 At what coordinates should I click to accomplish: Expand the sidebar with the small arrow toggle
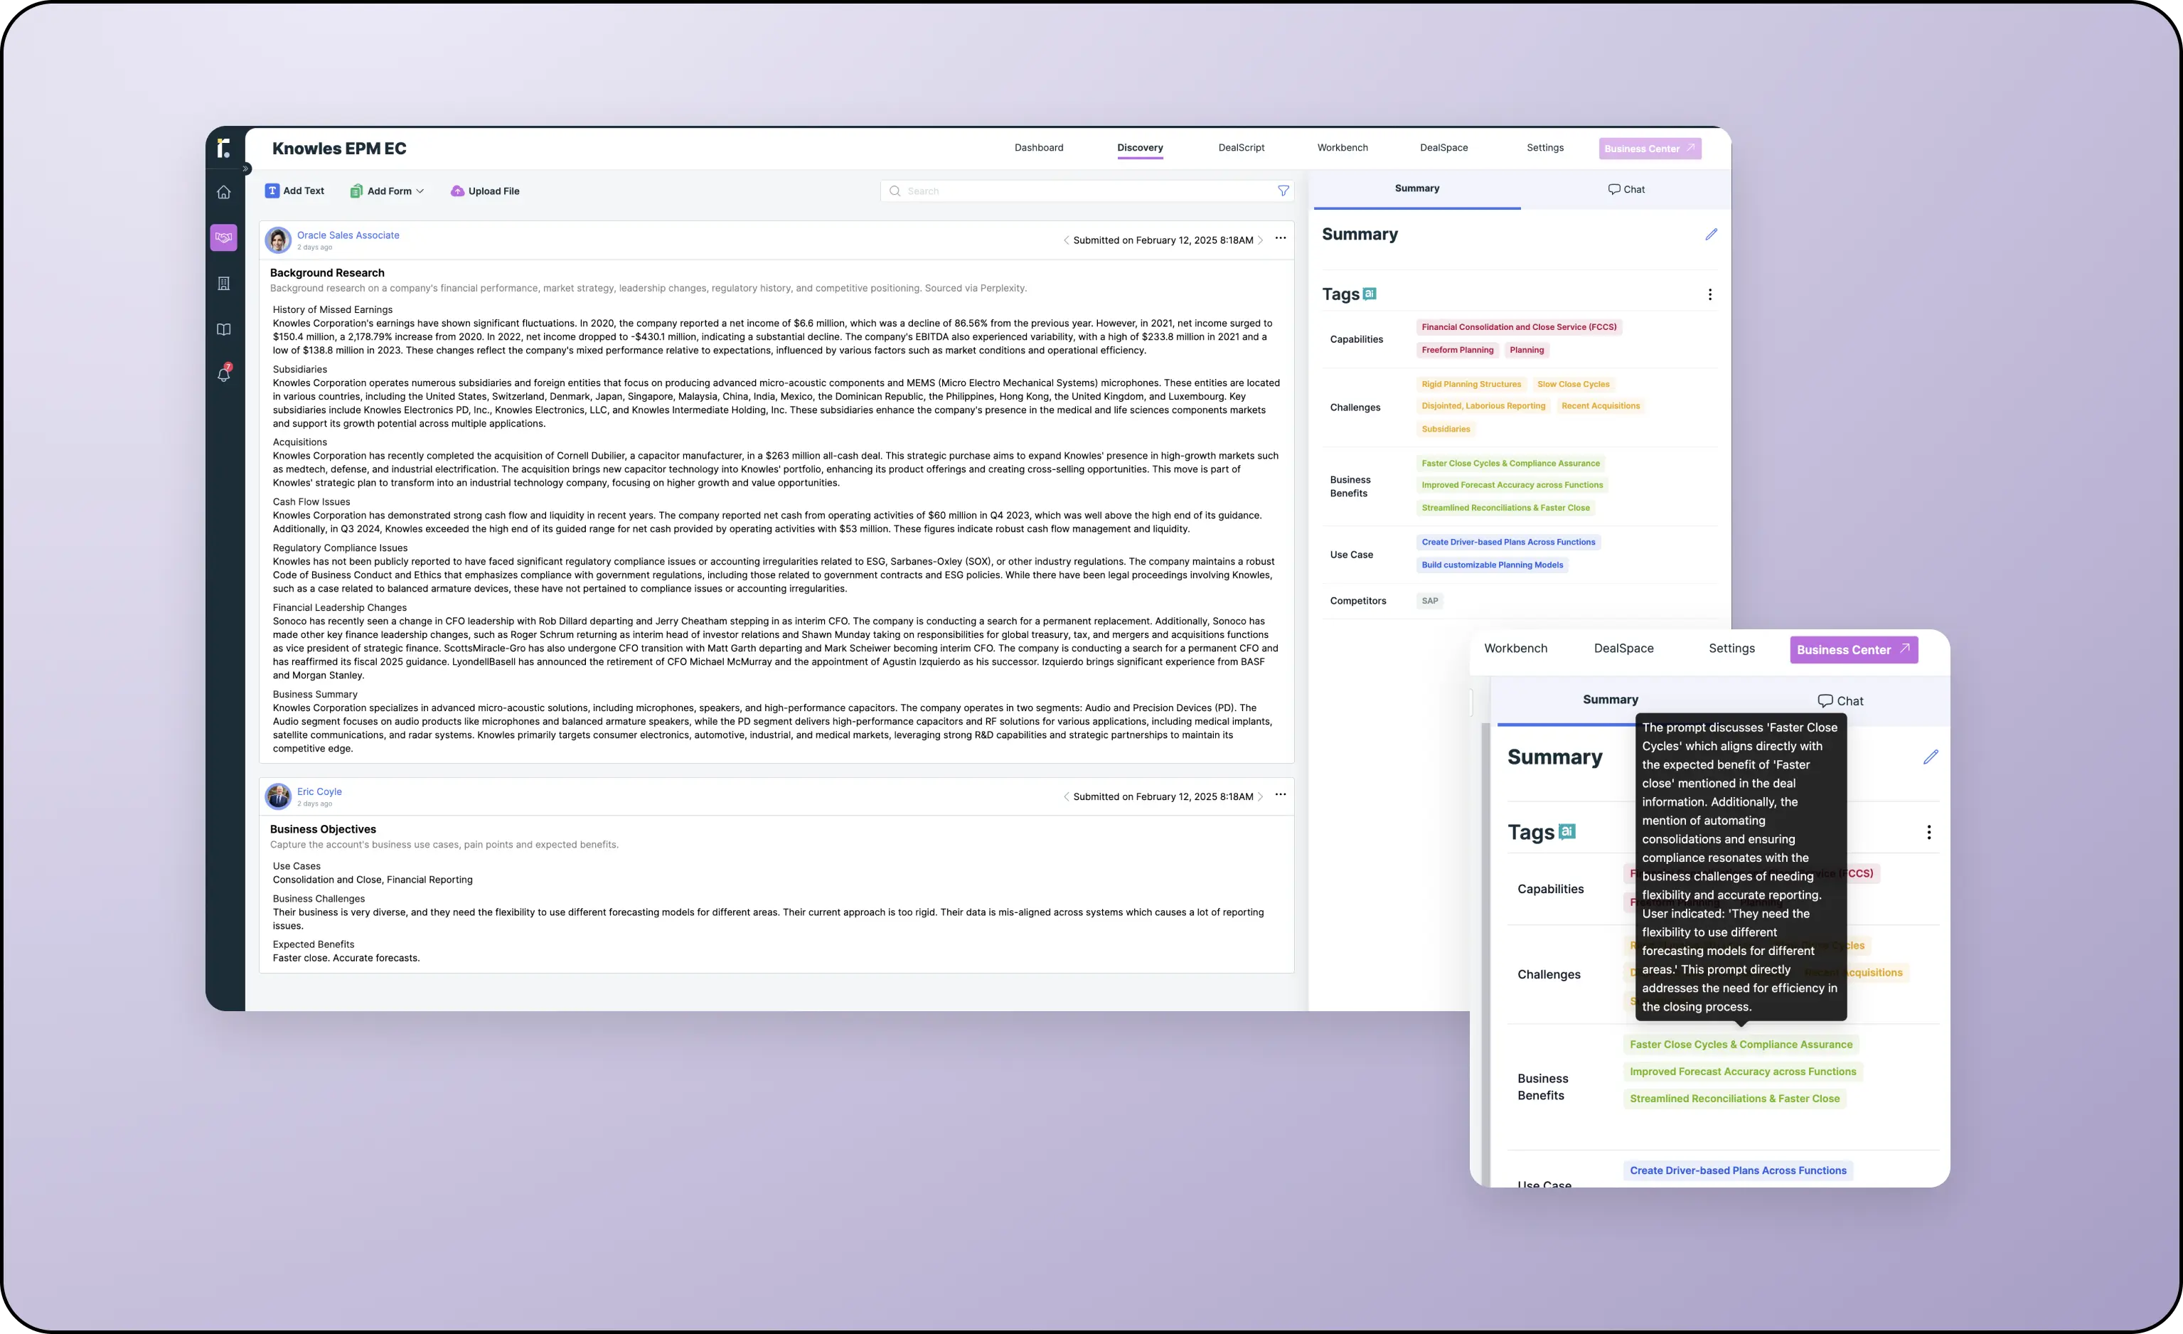click(246, 169)
